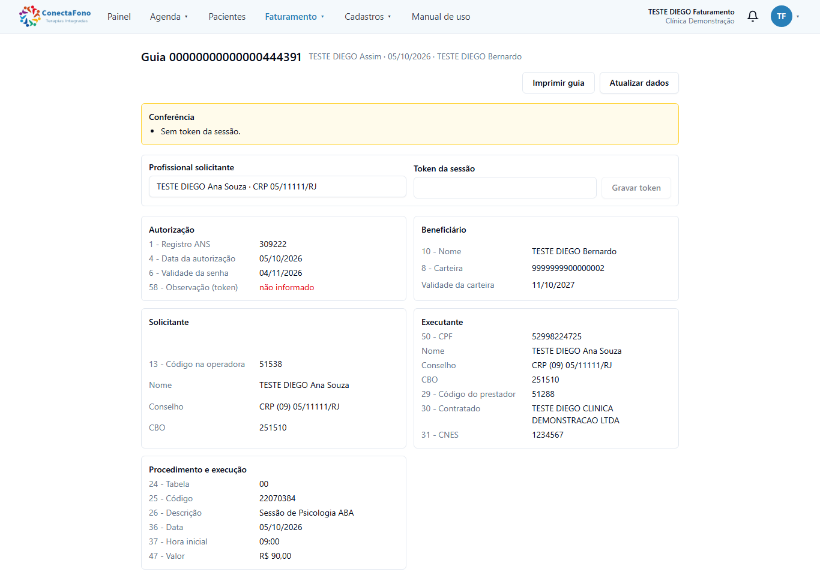Select the contratado TESTE DIEGO CLINICA DEMONSTRACAO LTDA
820x584 pixels.
(576, 414)
